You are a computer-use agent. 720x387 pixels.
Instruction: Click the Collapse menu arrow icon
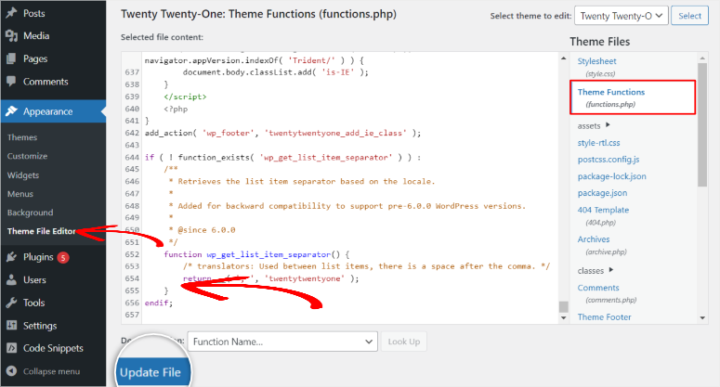(11, 371)
